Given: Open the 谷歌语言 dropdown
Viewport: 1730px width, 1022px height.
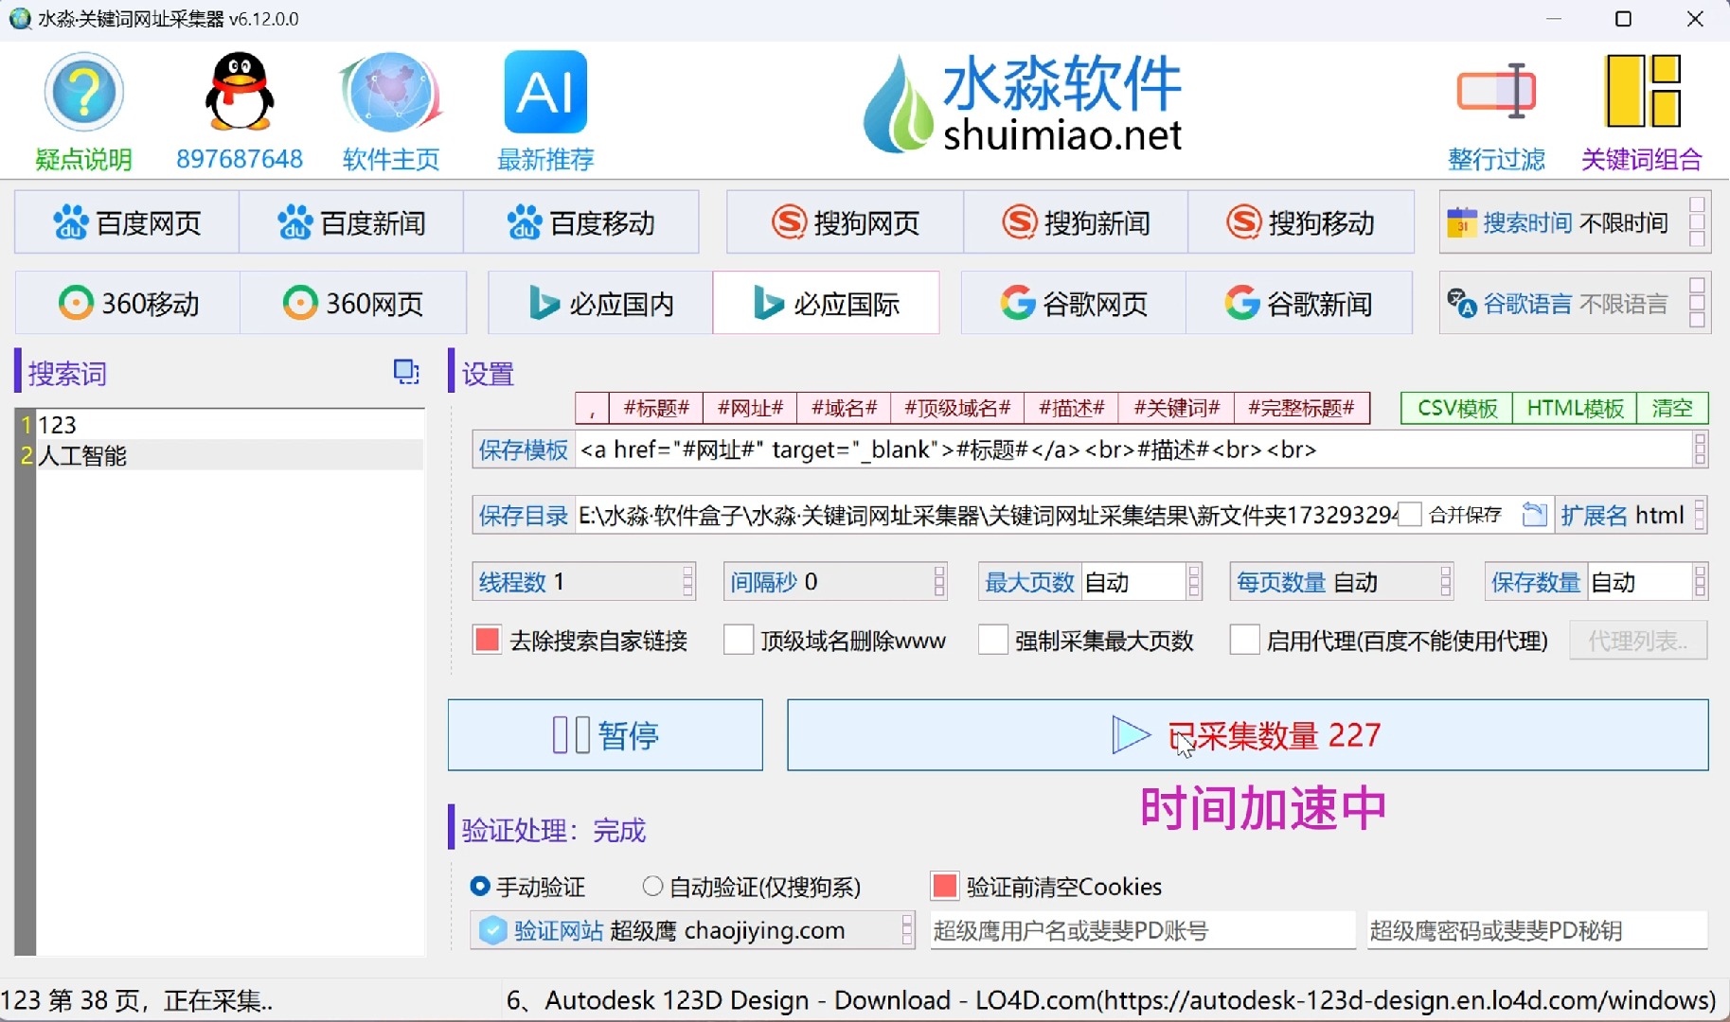Looking at the screenshot, I should coord(1576,303).
